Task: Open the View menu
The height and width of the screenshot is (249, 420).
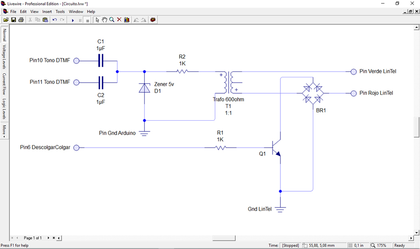Action: point(34,12)
